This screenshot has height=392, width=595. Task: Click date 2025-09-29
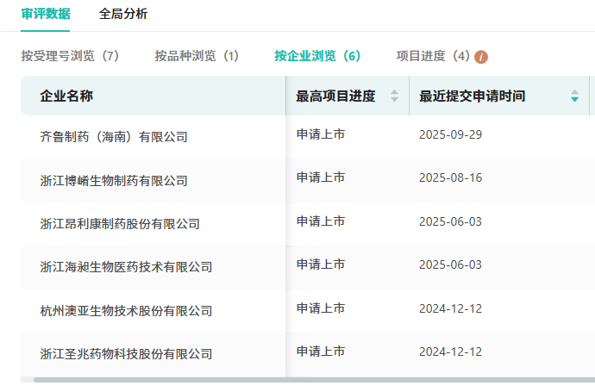pos(450,134)
